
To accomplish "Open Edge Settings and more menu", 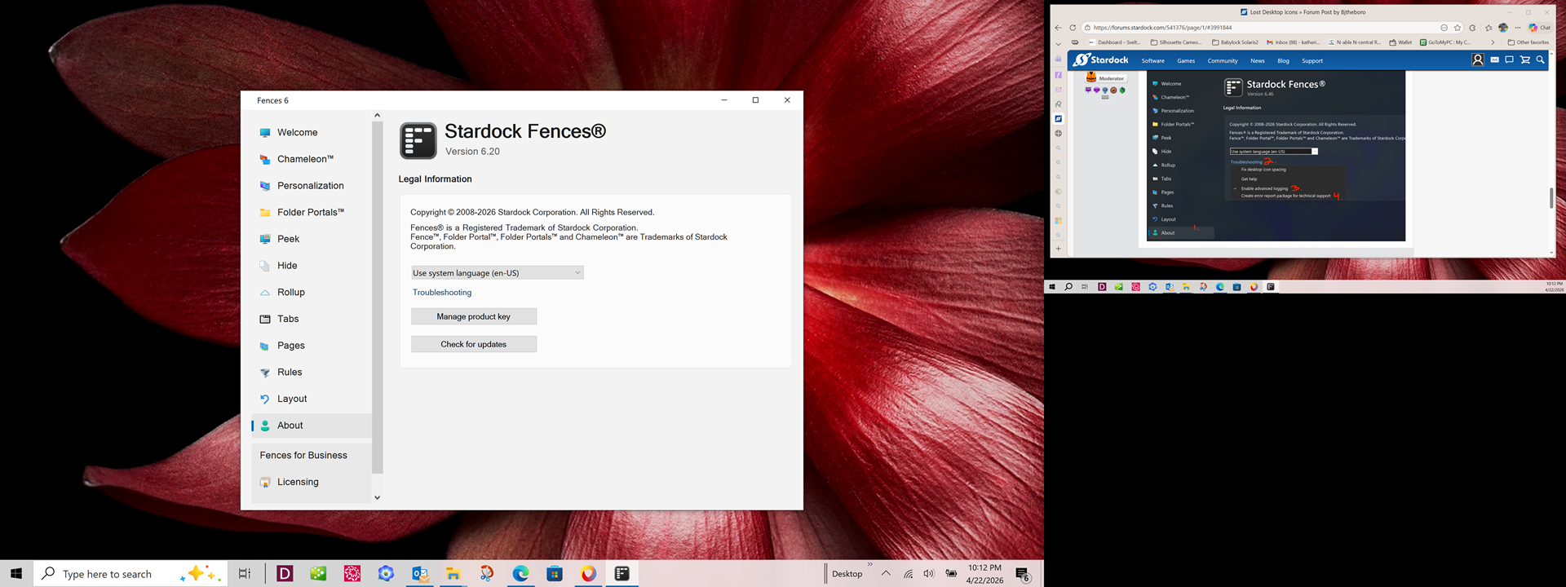I will click(1518, 28).
